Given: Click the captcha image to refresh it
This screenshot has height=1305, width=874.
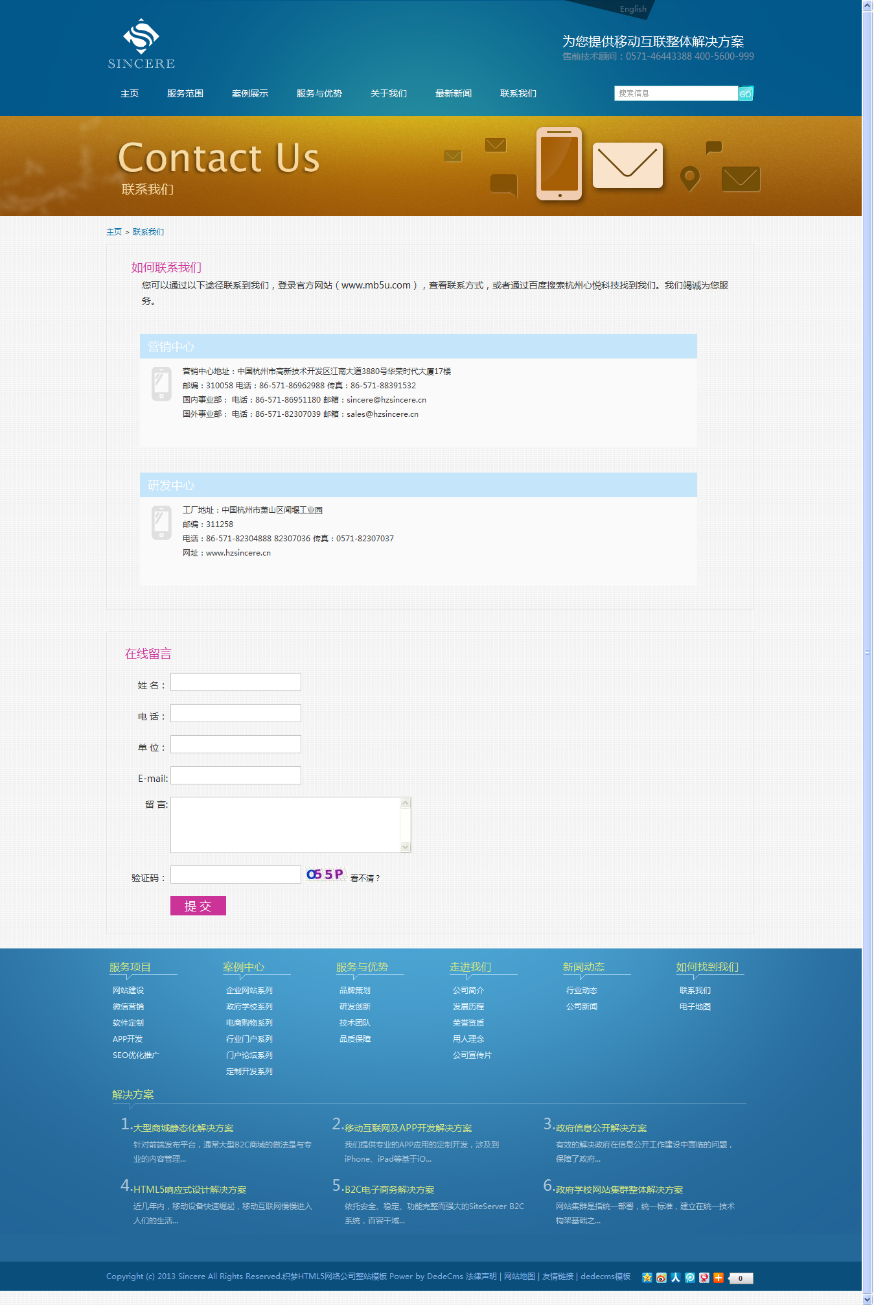Looking at the screenshot, I should point(325,875).
